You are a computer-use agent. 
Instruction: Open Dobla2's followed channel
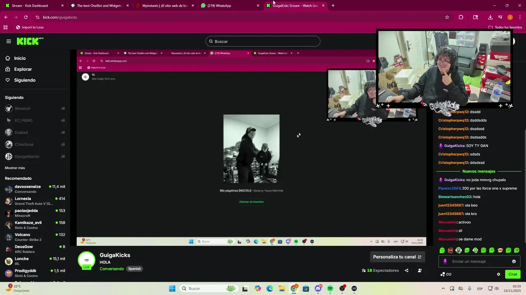click(x=35, y=132)
